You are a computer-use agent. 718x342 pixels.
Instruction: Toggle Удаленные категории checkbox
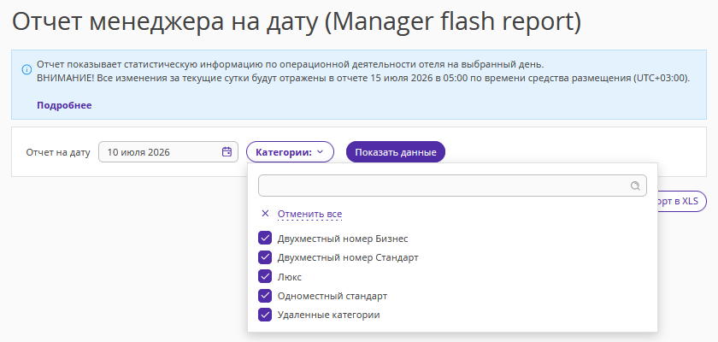pyautogui.click(x=265, y=315)
